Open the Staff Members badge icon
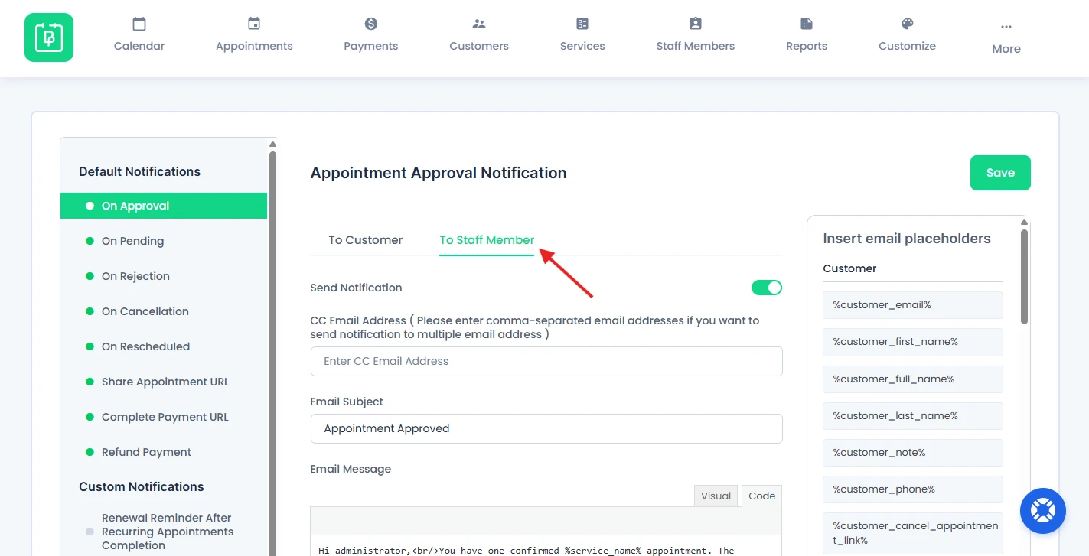Screen dimensions: 1089x556 tap(696, 24)
